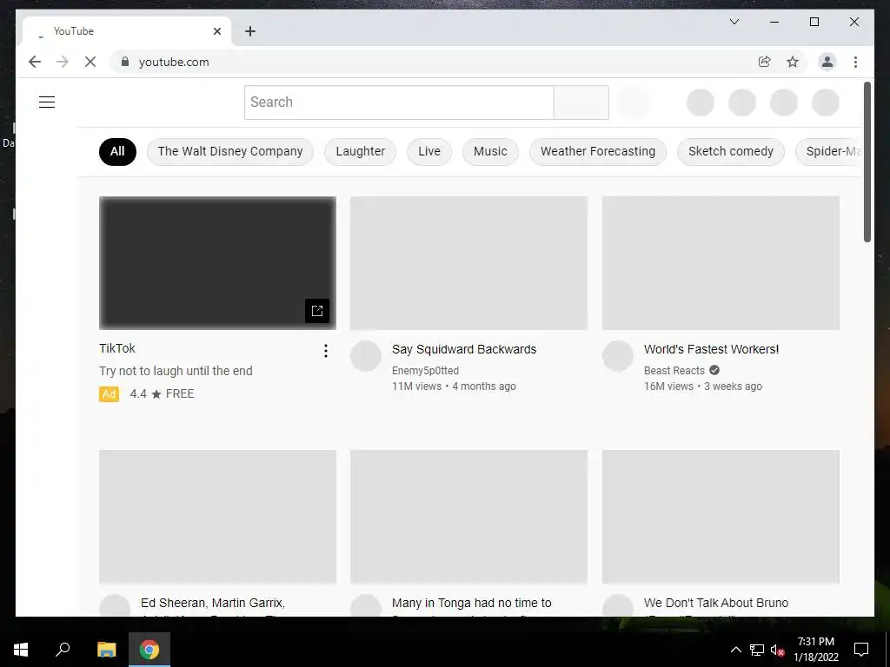The height and width of the screenshot is (667, 890).
Task: Select the Sketch comedy chip
Action: click(x=730, y=151)
